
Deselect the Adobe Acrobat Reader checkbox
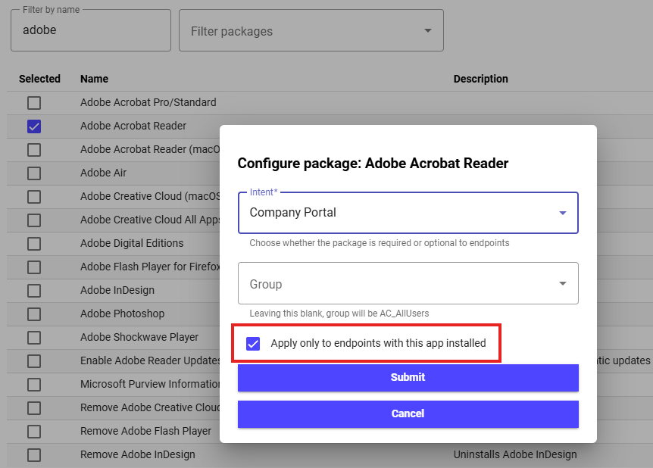point(34,126)
